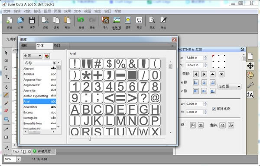Select the Arial Black font row
The height and width of the screenshot is (166, 260).
pyautogui.click(x=39, y=107)
